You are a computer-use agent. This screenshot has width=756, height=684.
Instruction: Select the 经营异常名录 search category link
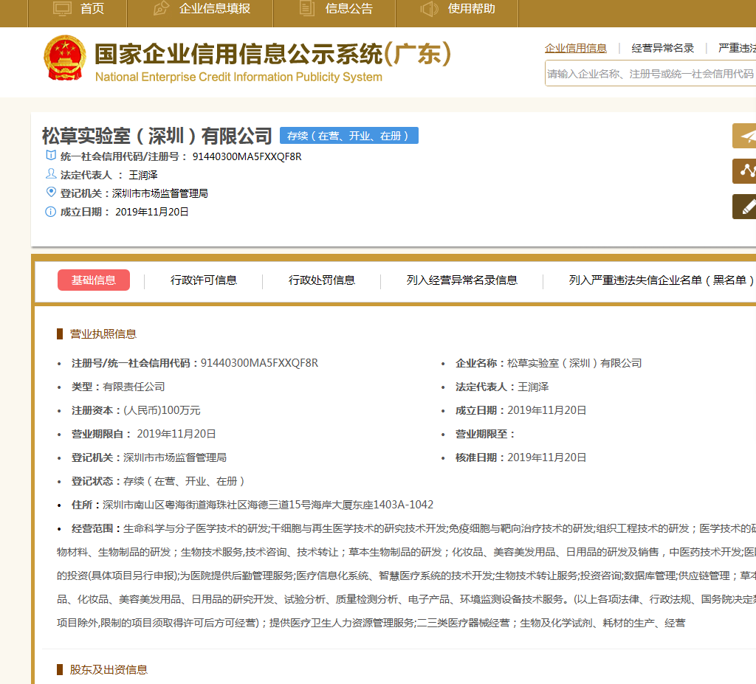point(662,48)
